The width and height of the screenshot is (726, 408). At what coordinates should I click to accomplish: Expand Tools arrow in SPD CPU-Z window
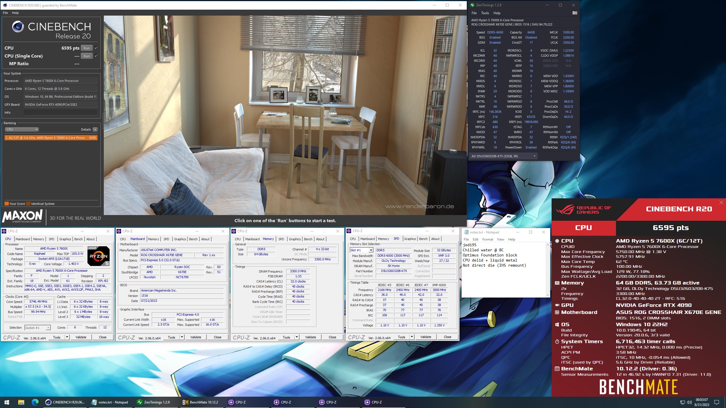tap(412, 337)
